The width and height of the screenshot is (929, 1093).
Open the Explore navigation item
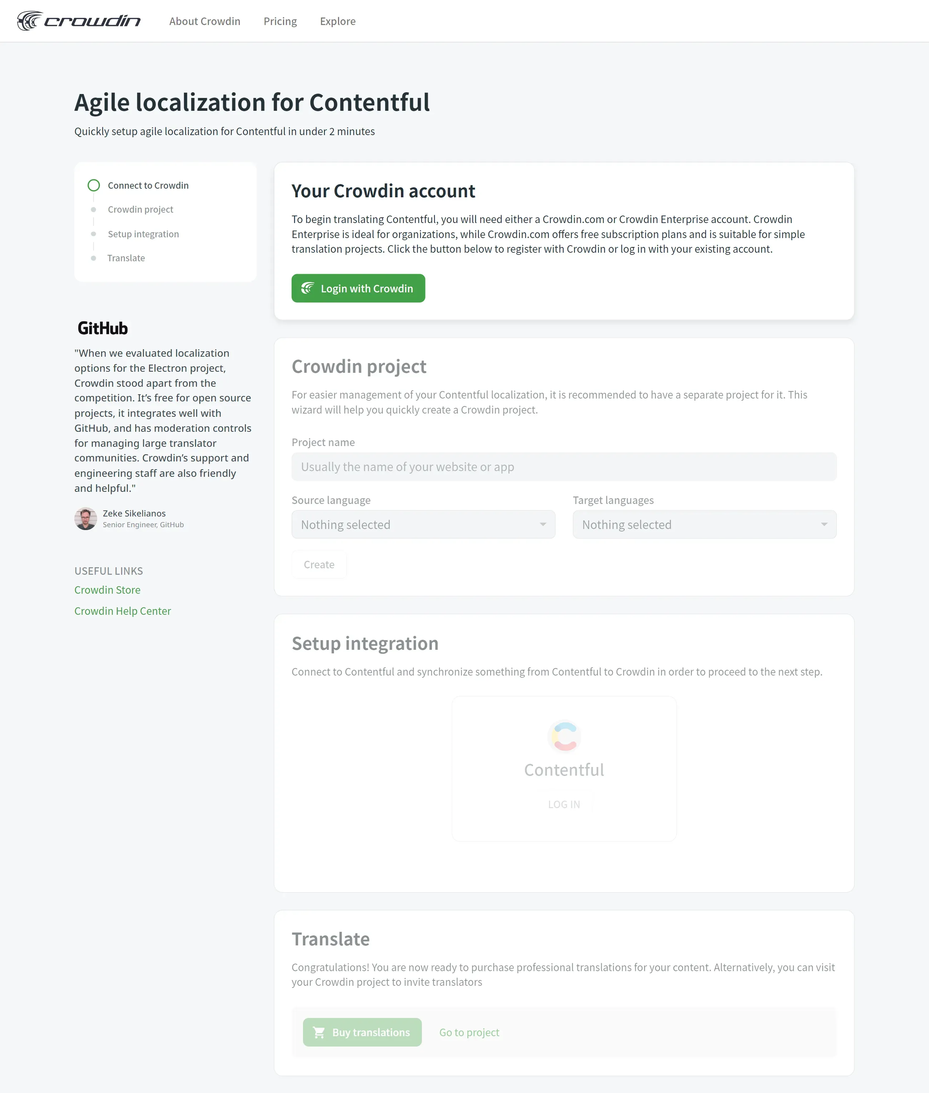338,21
